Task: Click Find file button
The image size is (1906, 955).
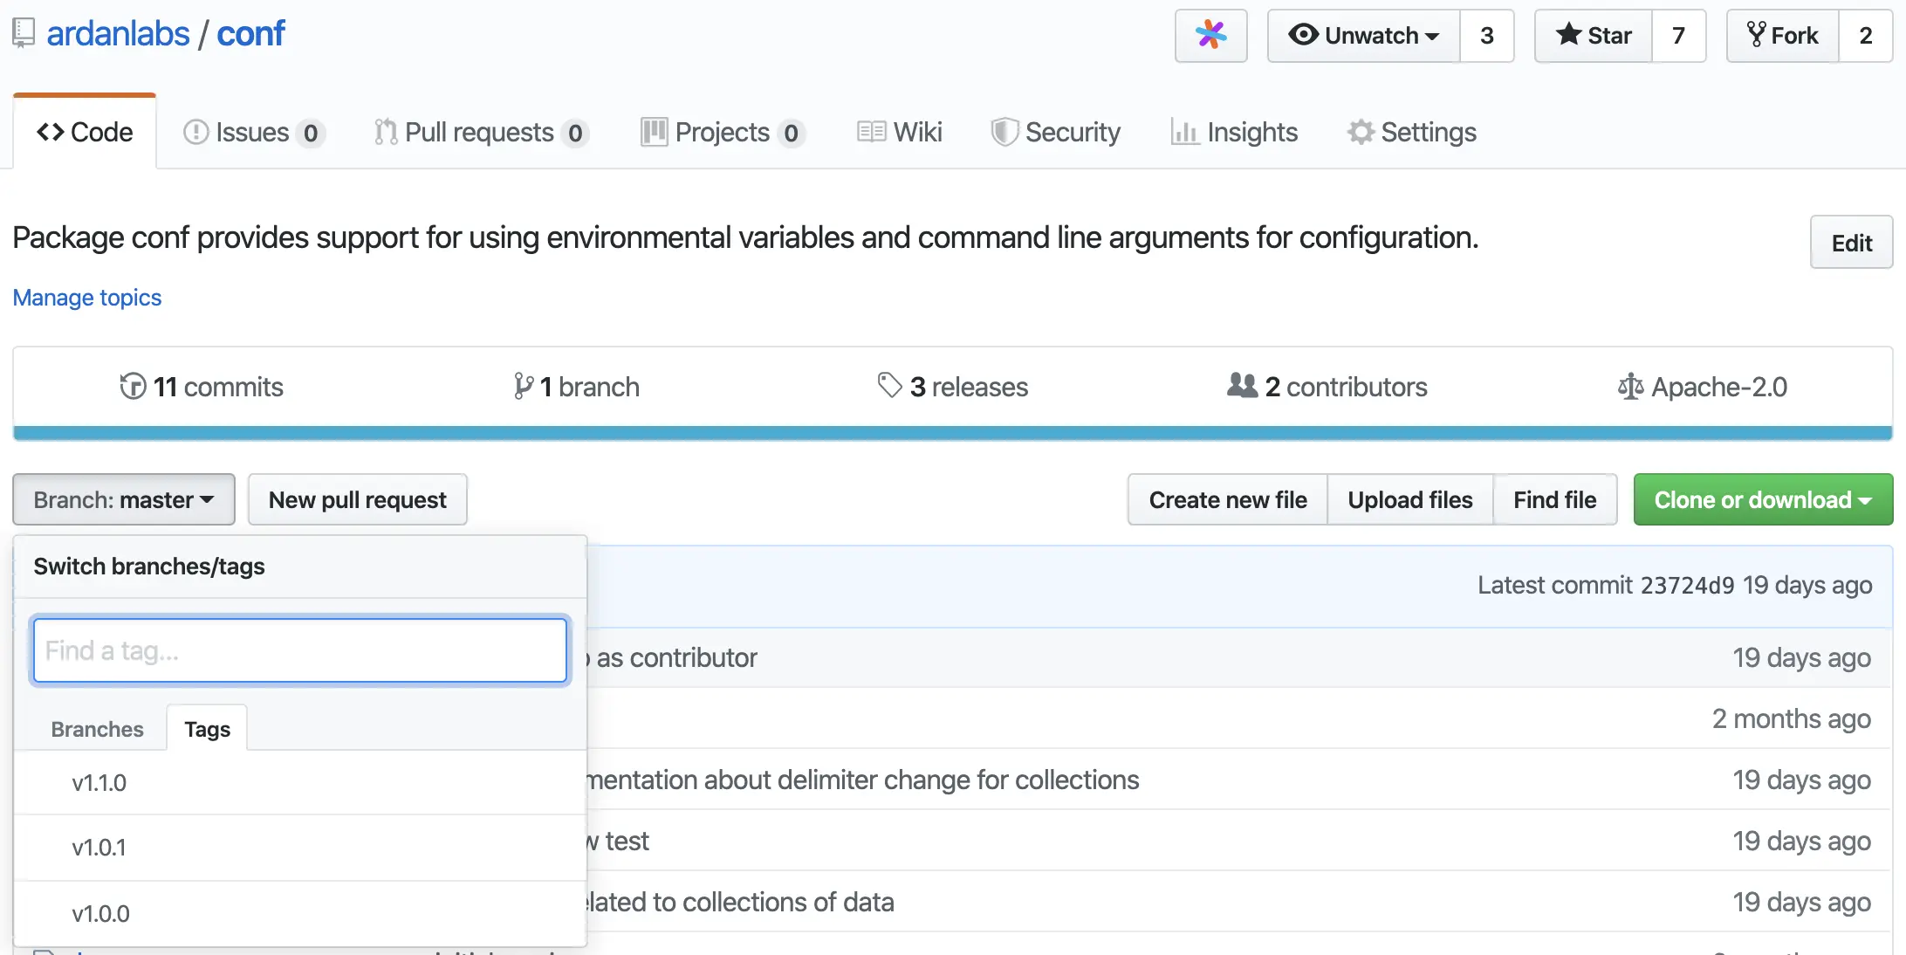Action: coord(1555,499)
